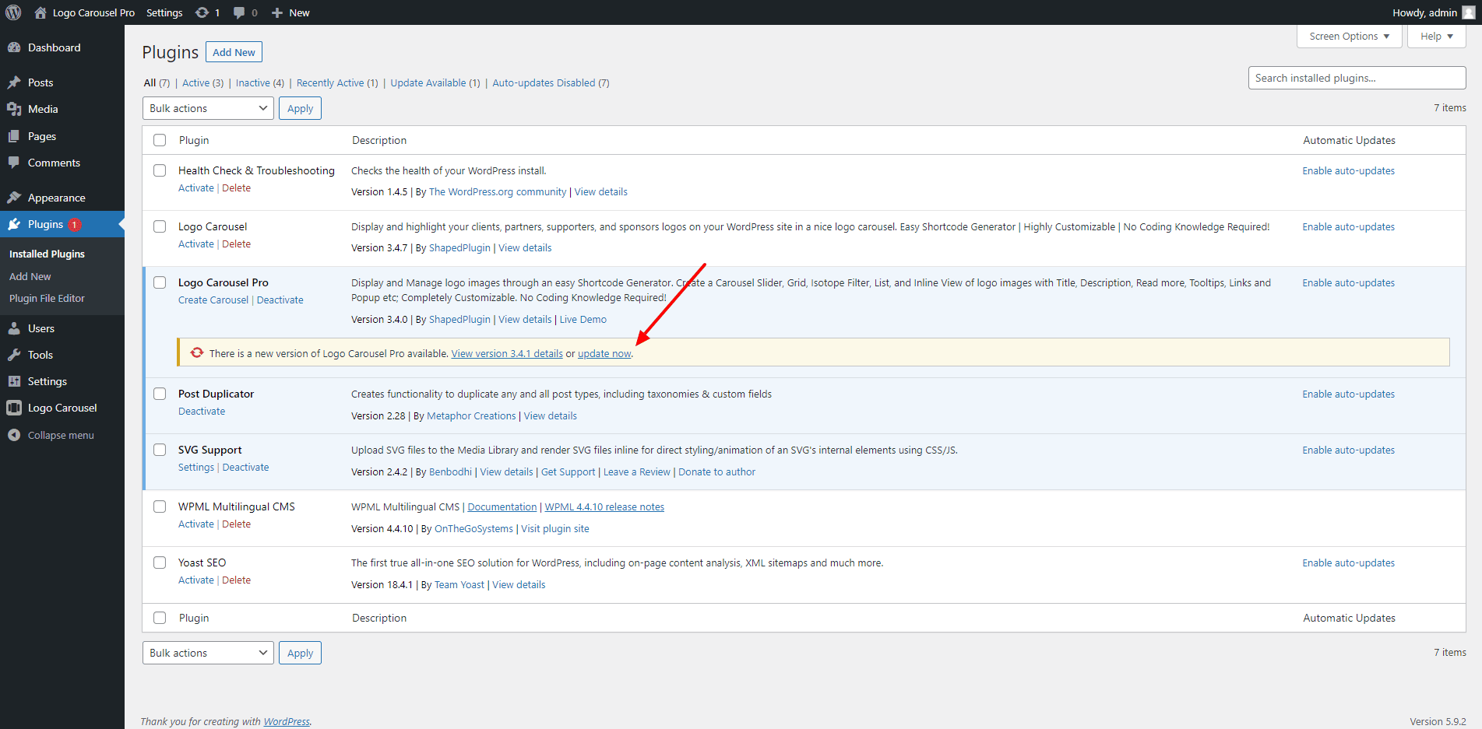Open the Tools wrench icon in the sidebar
Viewport: 1482px width, 729px height.
coord(14,355)
